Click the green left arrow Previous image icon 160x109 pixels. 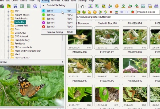[22, 6]
